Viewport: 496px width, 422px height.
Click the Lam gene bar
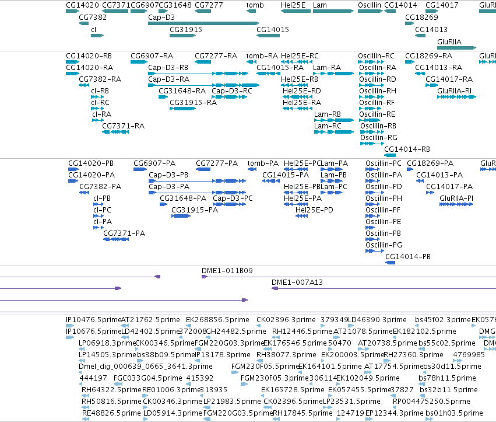333,11
